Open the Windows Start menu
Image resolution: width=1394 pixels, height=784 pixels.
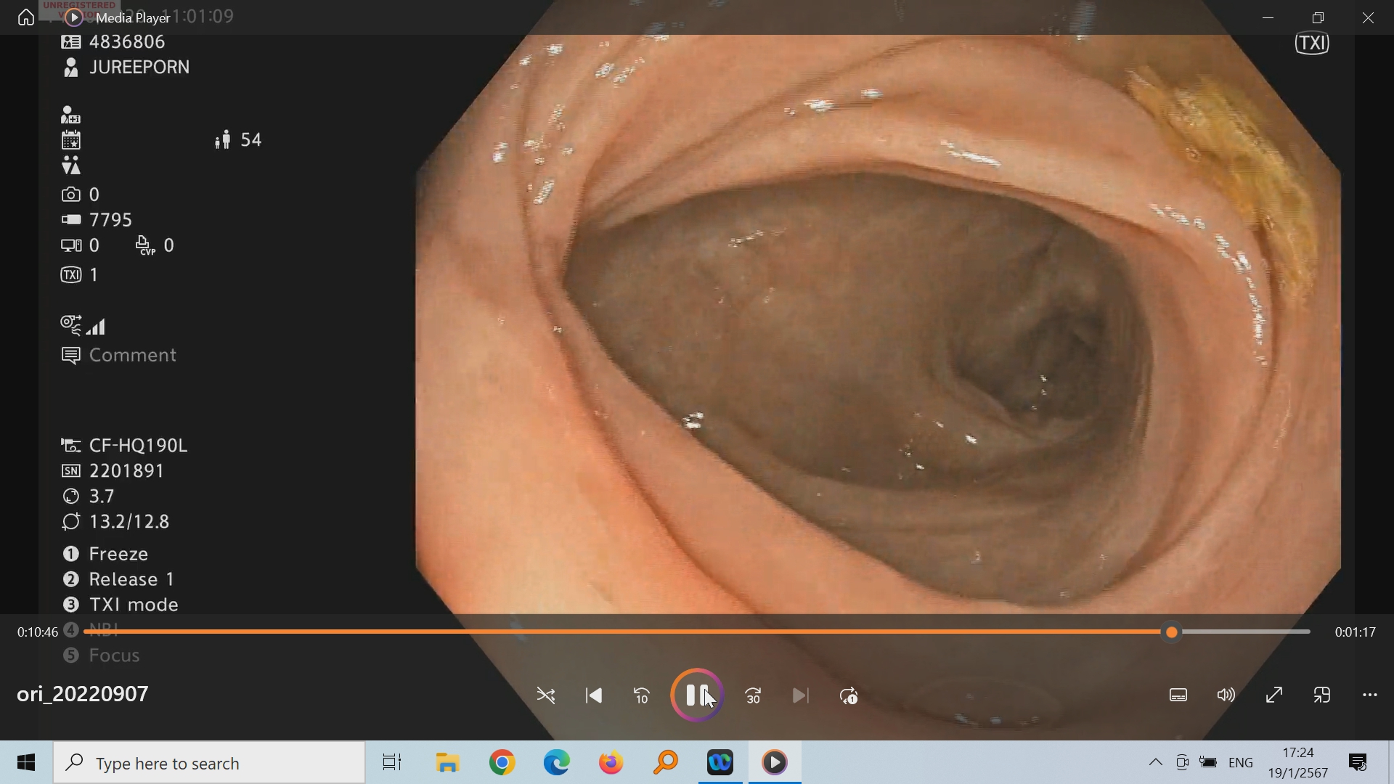(26, 763)
